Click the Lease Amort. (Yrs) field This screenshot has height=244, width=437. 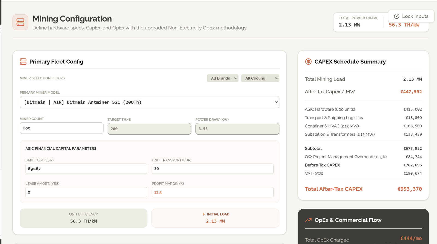pyautogui.click(x=86, y=192)
